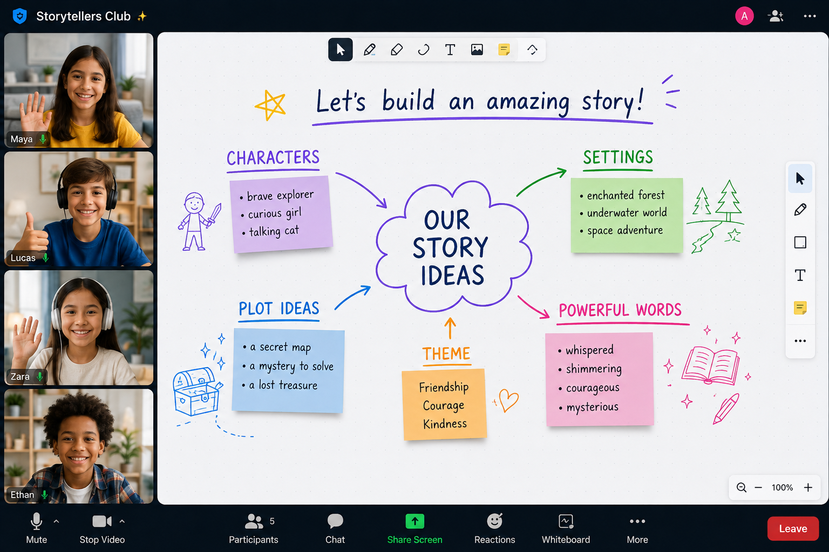
Task: Open the Participants panel
Action: pos(254,528)
